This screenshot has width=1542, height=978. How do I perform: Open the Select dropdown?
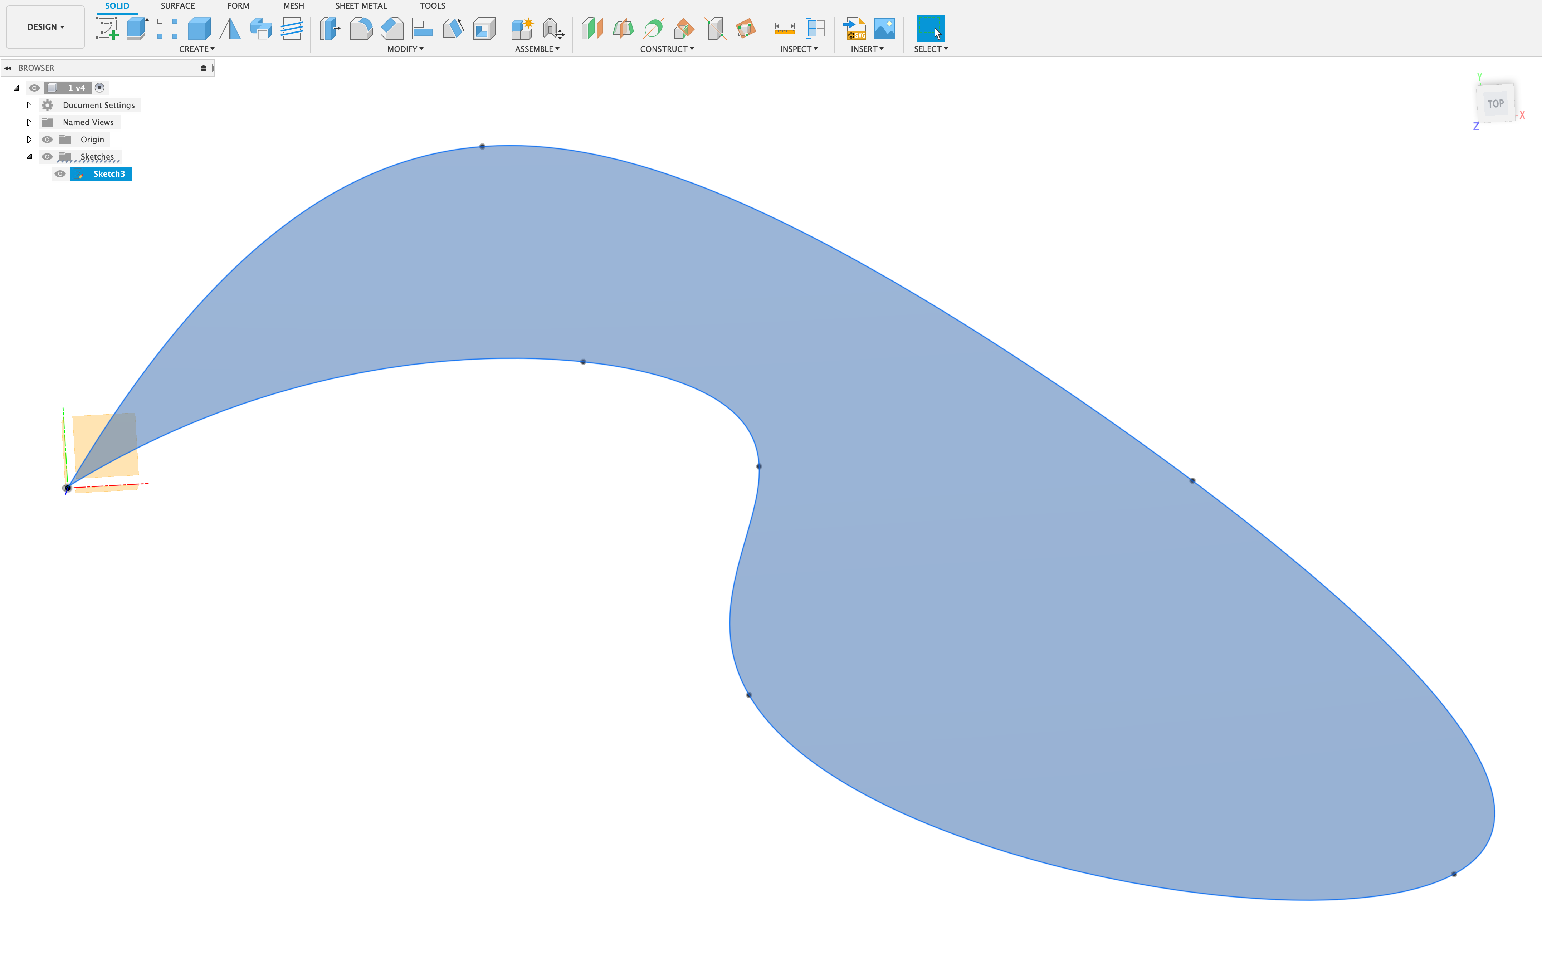pos(931,49)
